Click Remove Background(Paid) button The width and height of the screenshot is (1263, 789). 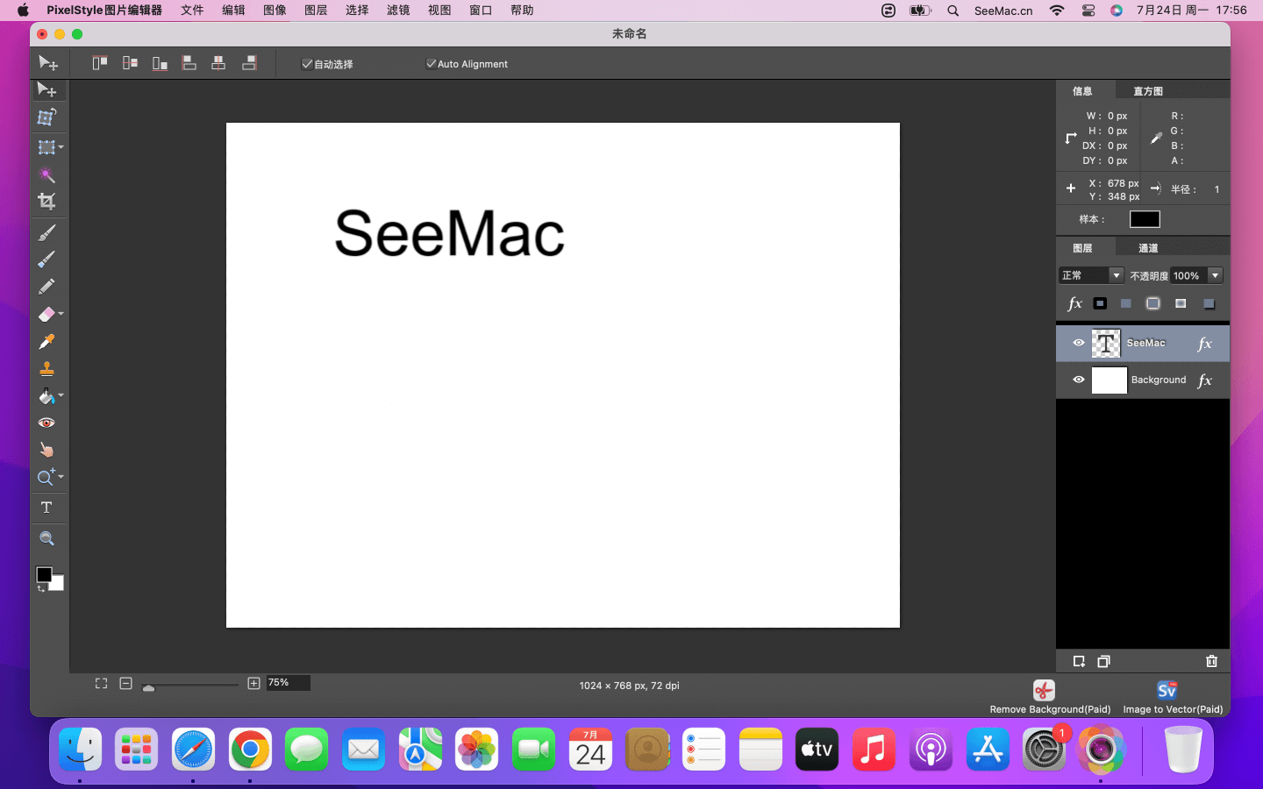coord(1050,698)
